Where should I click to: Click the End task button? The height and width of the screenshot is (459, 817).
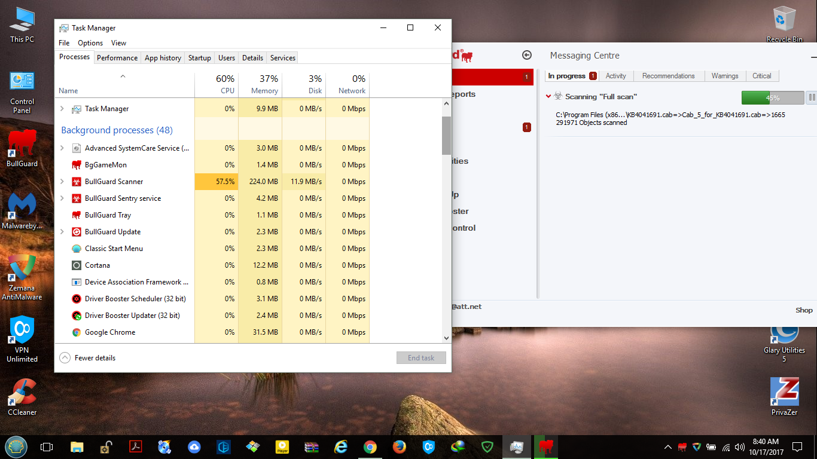(421, 358)
